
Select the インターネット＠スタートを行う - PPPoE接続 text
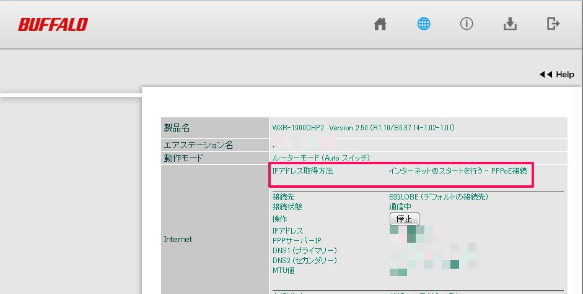pyautogui.click(x=458, y=171)
